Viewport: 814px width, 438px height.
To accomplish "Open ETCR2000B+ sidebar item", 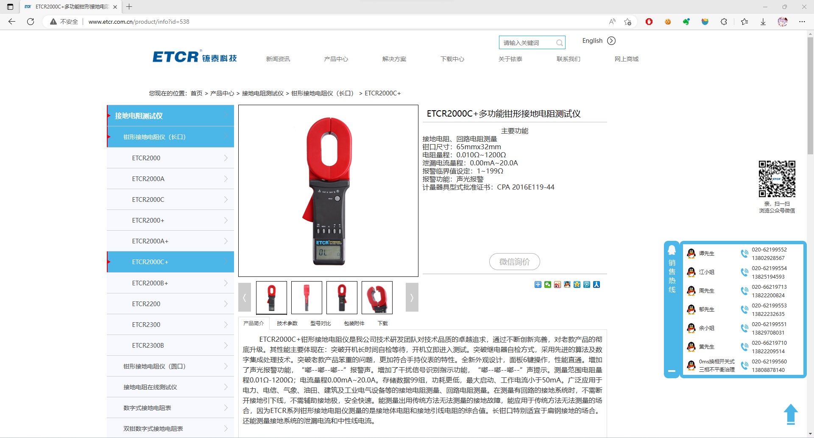I will click(x=170, y=283).
